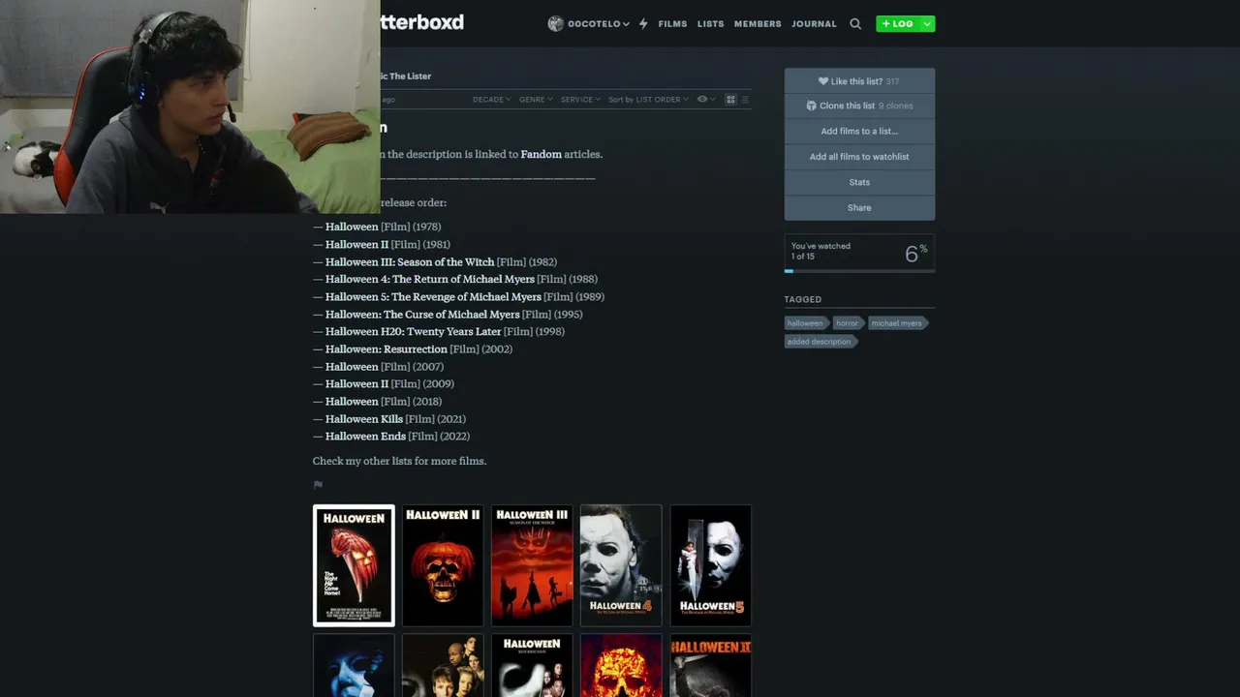Screen dimensions: 1240x697
Task: Open the JOURNAL page
Action: pyautogui.click(x=814, y=23)
